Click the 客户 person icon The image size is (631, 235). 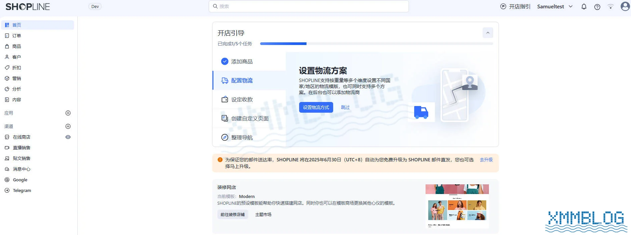point(7,57)
